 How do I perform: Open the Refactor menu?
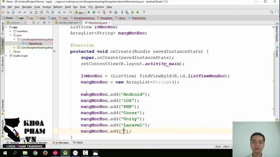58,7
